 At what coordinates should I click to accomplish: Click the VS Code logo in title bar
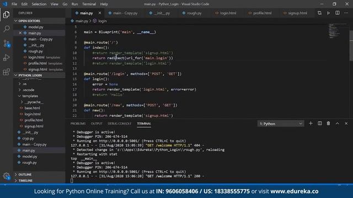click(5, 4)
